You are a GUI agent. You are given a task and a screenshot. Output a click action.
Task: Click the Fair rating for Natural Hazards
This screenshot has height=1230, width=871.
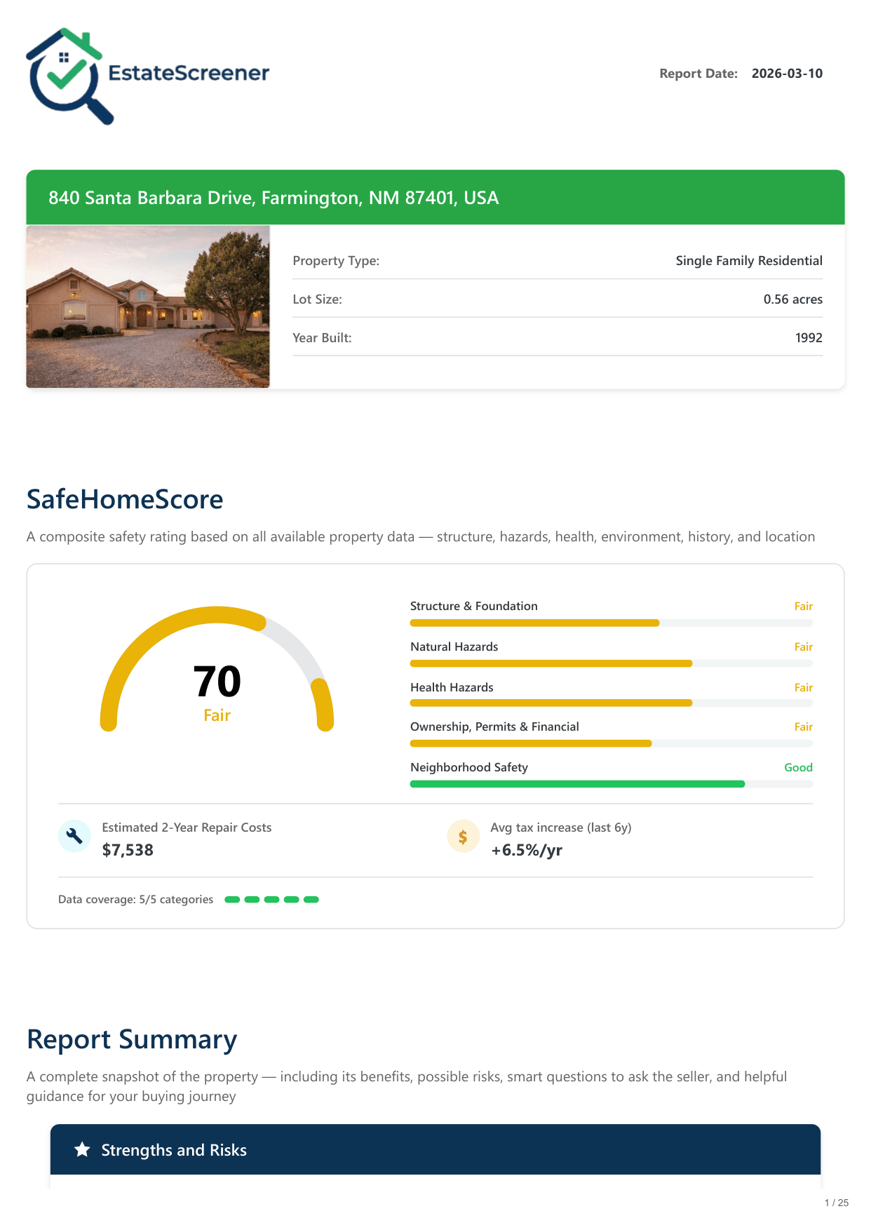pyautogui.click(x=804, y=647)
